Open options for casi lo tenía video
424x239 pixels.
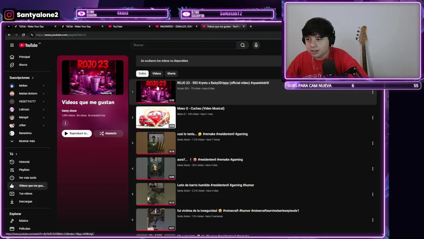(373, 143)
